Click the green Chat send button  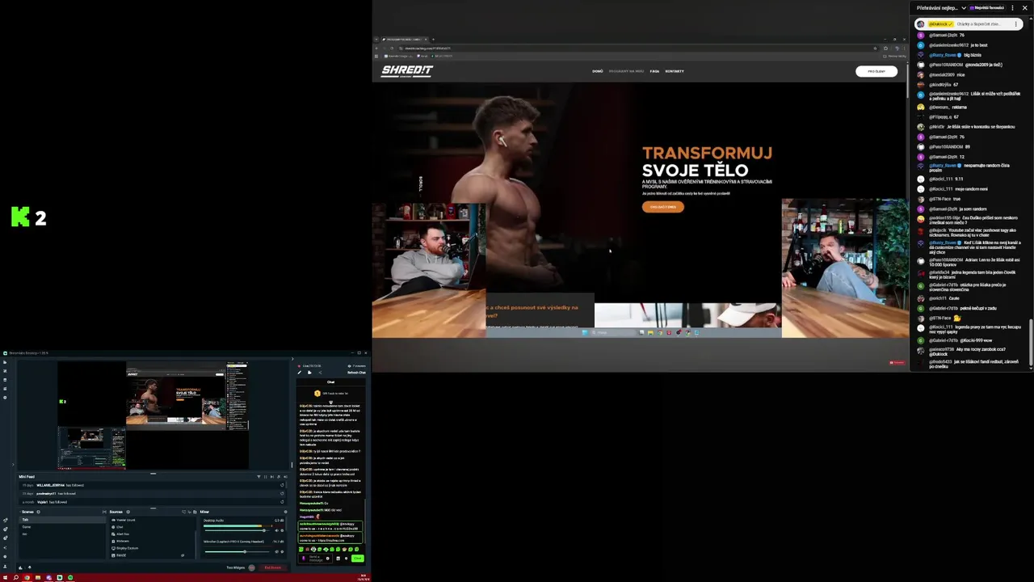coord(357,559)
